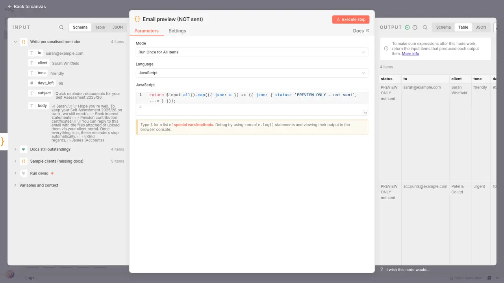The image size is (504, 283).
Task: Switch to the Settings tab
Action: coord(177,31)
